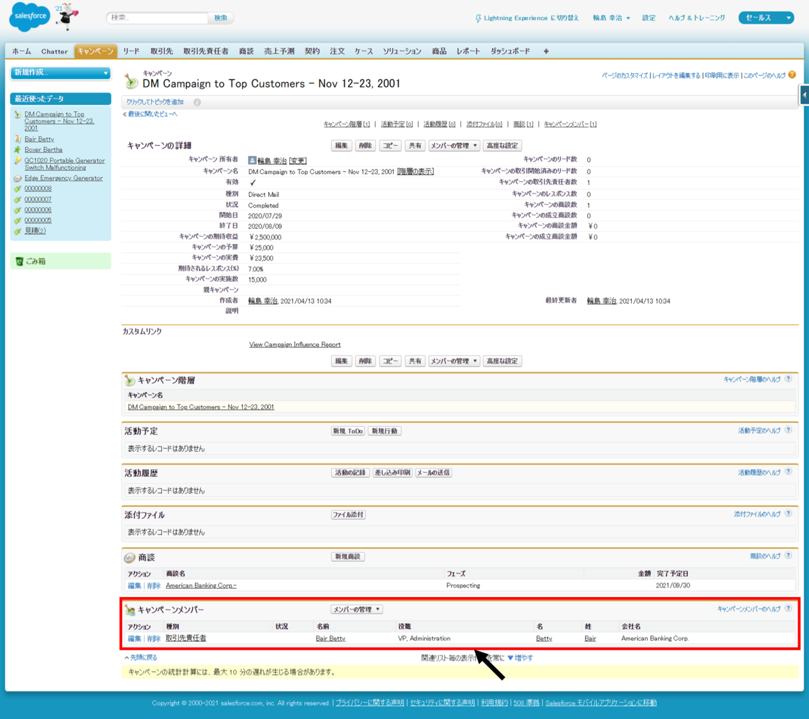Click レイアウトを編集する link
The height and width of the screenshot is (719, 809).
click(676, 76)
